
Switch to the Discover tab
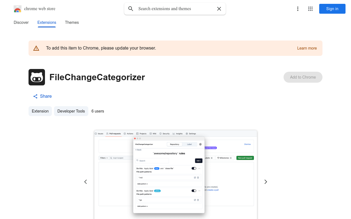21,22
